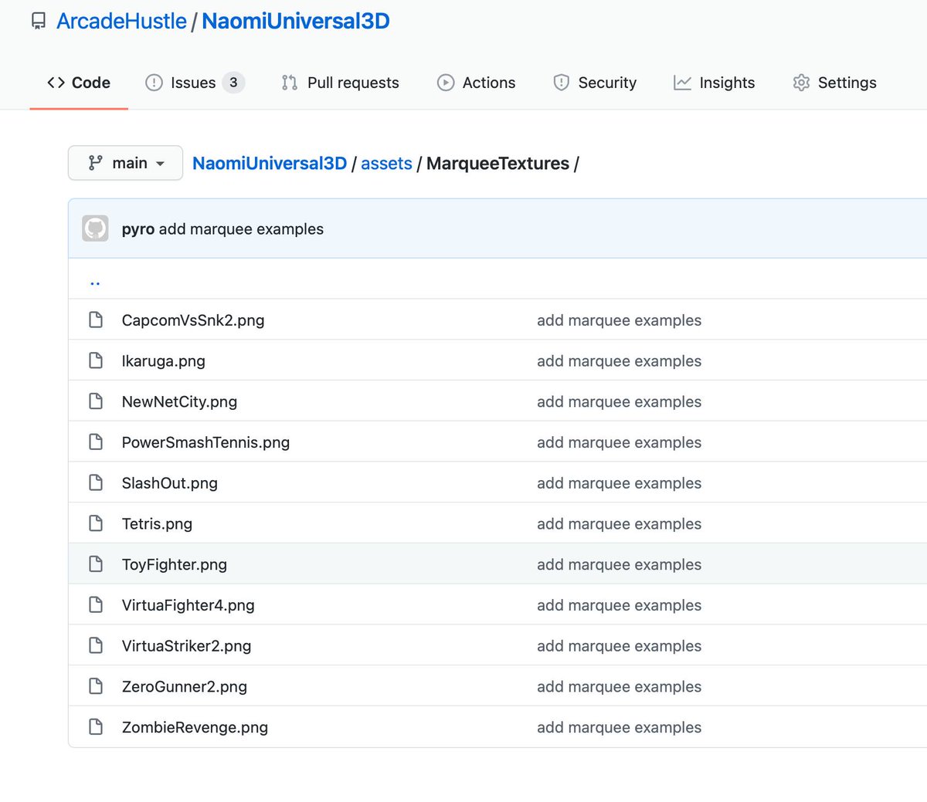Click the Actions play icon
The height and width of the screenshot is (802, 927).
(x=446, y=83)
